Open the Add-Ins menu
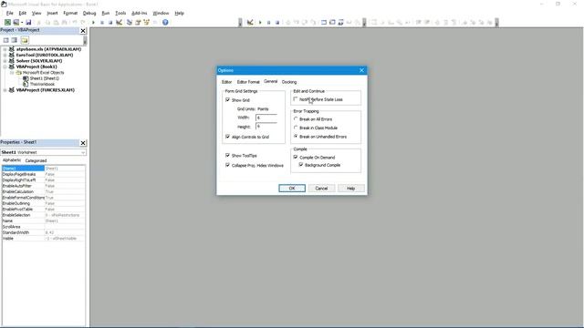This screenshot has height=328, width=584. pos(140,13)
